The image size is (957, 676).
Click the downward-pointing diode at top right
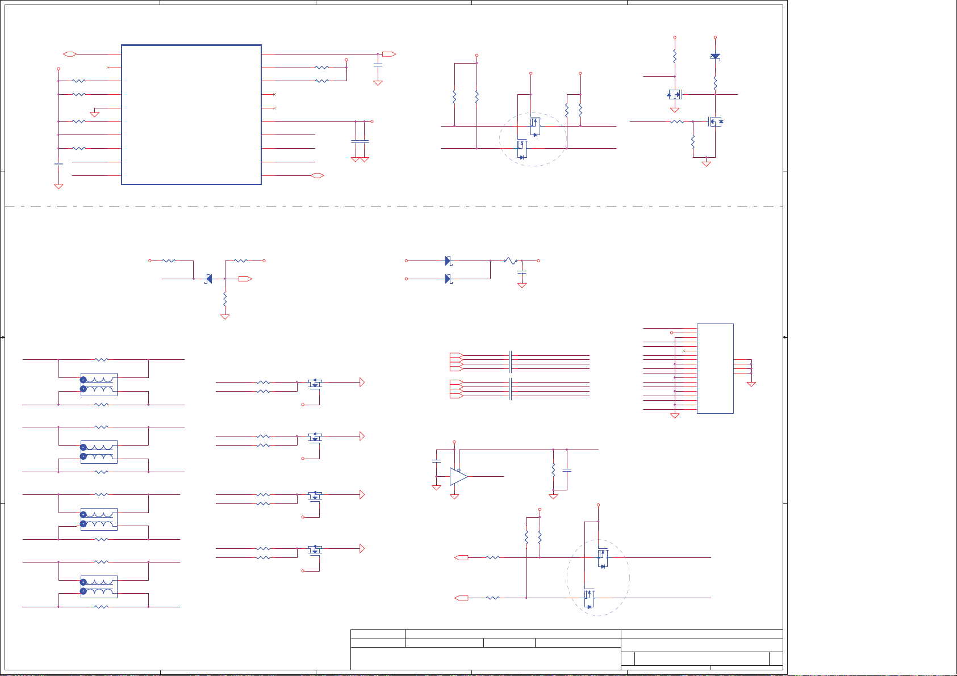click(x=715, y=57)
